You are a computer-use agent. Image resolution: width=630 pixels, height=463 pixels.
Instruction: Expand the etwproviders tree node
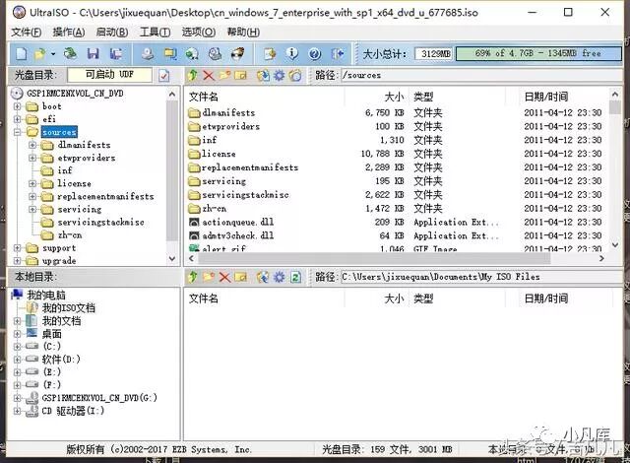(32, 158)
